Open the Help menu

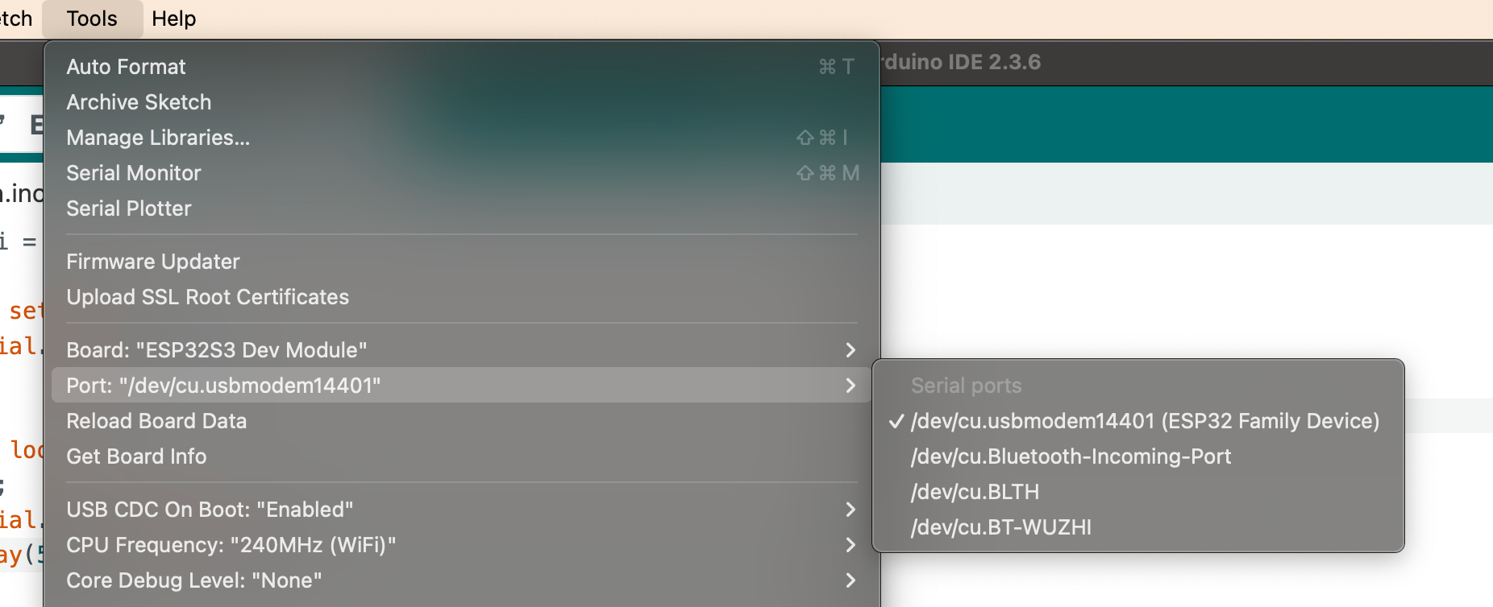(x=173, y=19)
